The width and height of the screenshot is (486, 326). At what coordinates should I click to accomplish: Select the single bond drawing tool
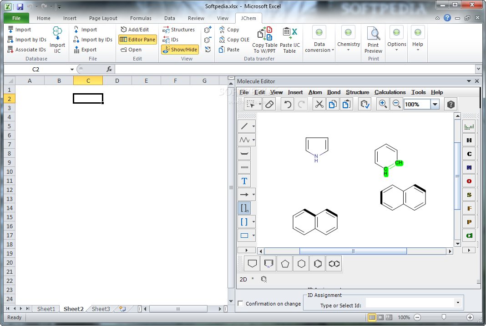tap(244, 126)
